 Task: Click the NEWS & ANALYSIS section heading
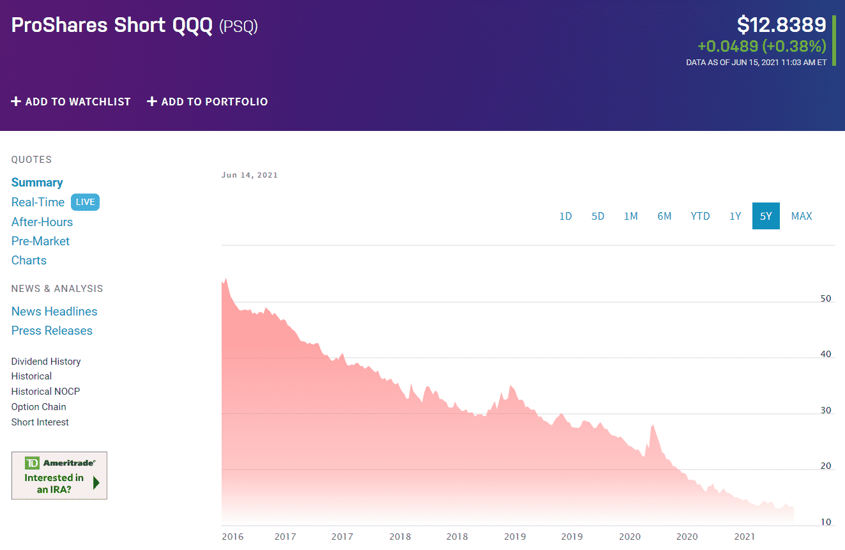click(57, 289)
